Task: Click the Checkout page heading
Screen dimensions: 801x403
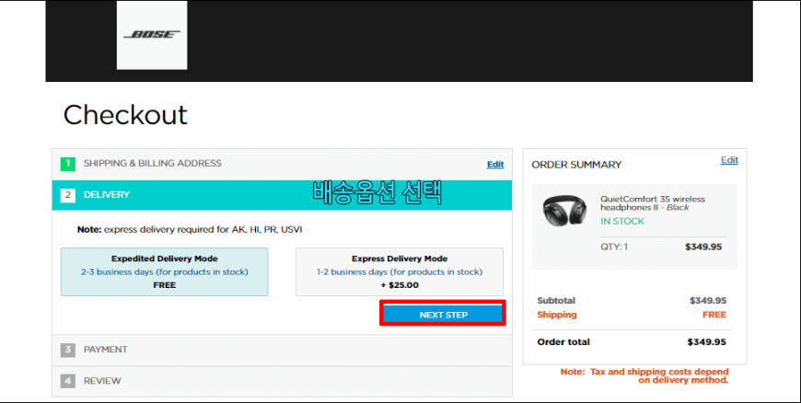Action: point(125,114)
